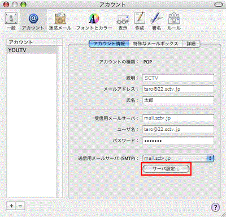Screen dimensions: 226x217
Task: Open the ルール rules pane
Action: [x=174, y=22]
